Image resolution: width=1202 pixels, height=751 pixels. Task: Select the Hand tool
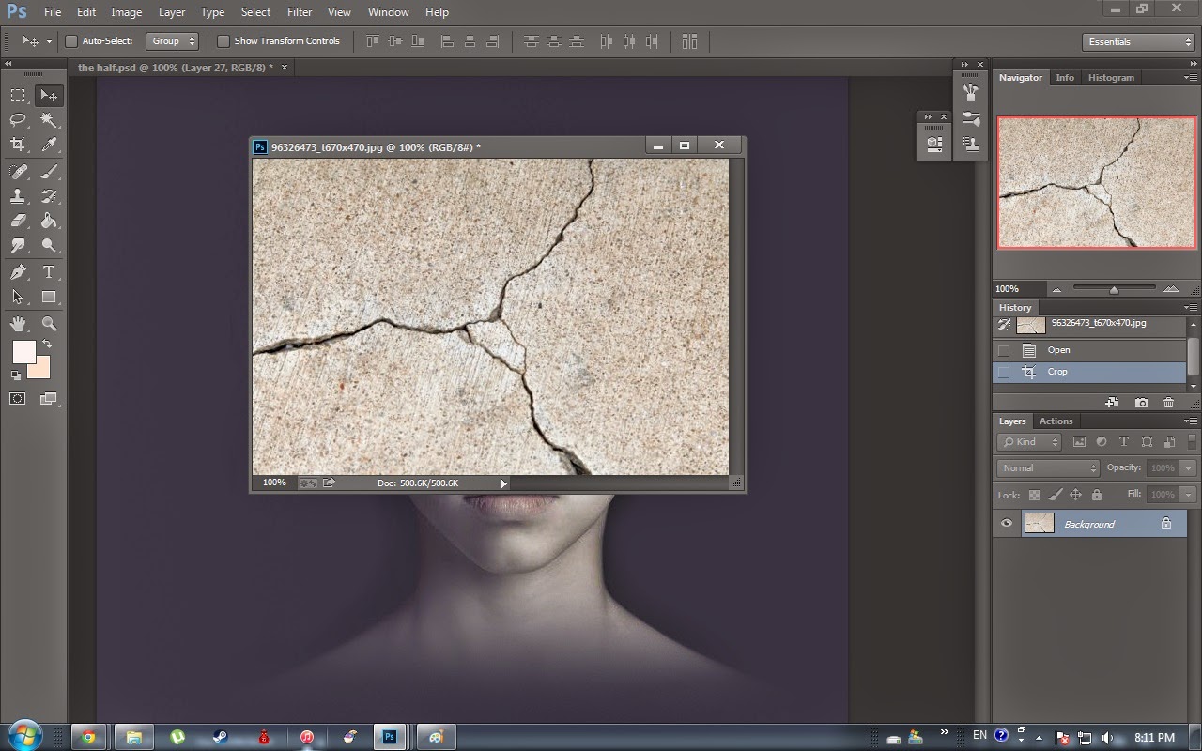pos(18,324)
